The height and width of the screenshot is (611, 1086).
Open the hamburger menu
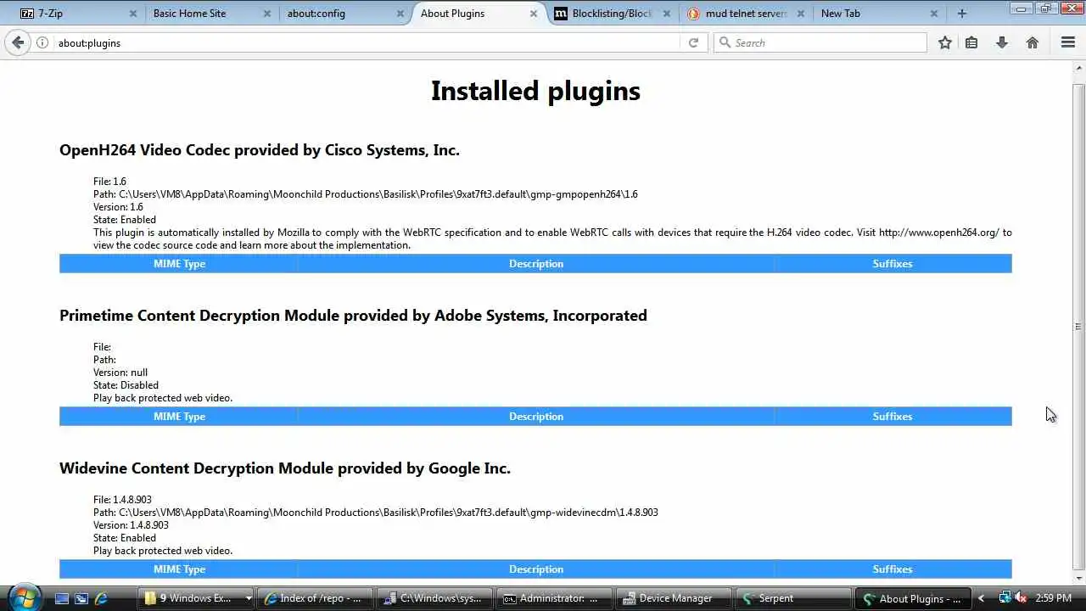(x=1068, y=42)
